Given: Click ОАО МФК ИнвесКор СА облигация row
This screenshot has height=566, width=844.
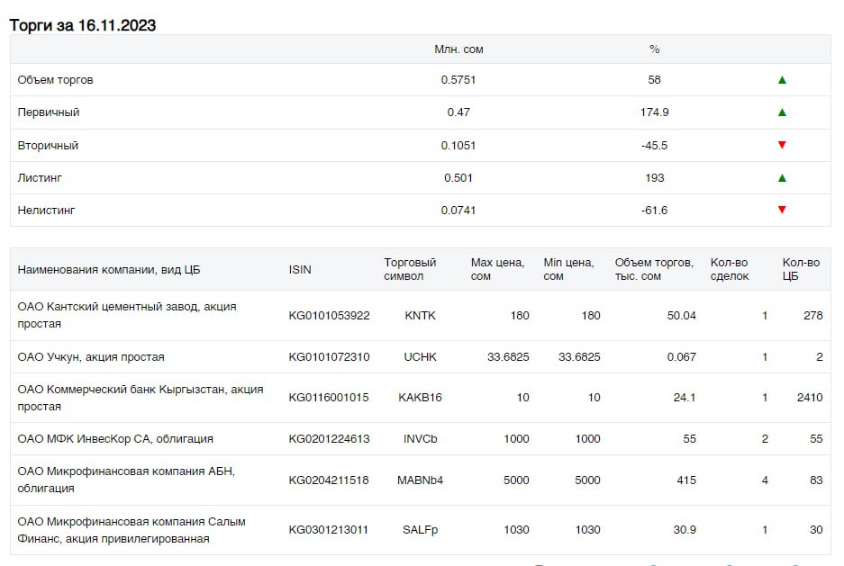Looking at the screenshot, I should (420, 439).
